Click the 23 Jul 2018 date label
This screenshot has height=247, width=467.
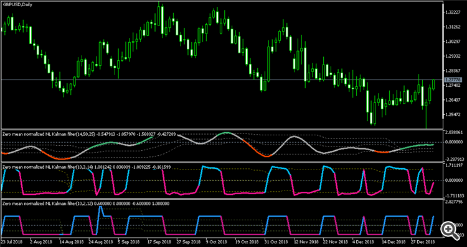point(11,242)
